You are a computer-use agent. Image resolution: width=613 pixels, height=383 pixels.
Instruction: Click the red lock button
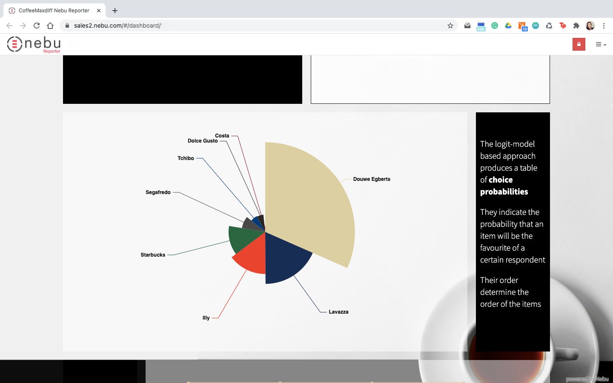[x=579, y=44]
